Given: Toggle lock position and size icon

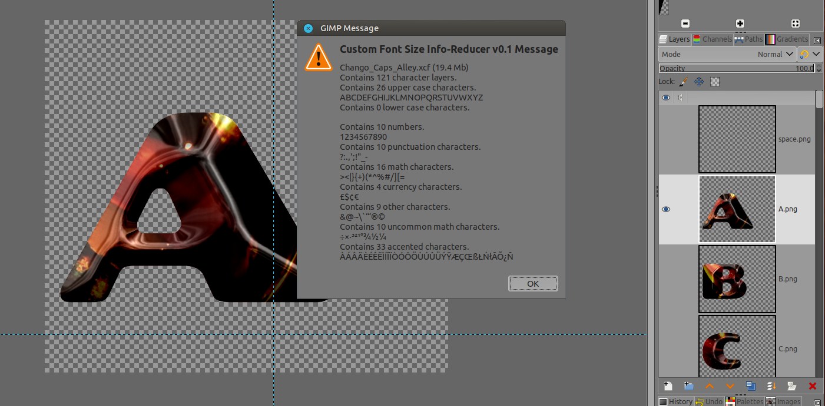Looking at the screenshot, I should pos(699,82).
